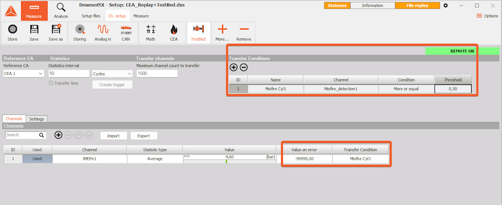
Task: Open the Measure sub-tab
Action: [x=141, y=16]
